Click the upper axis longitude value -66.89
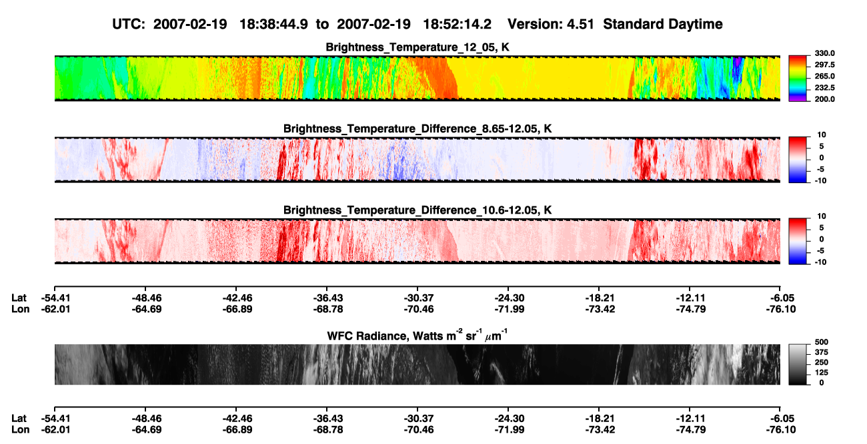 click(237, 309)
